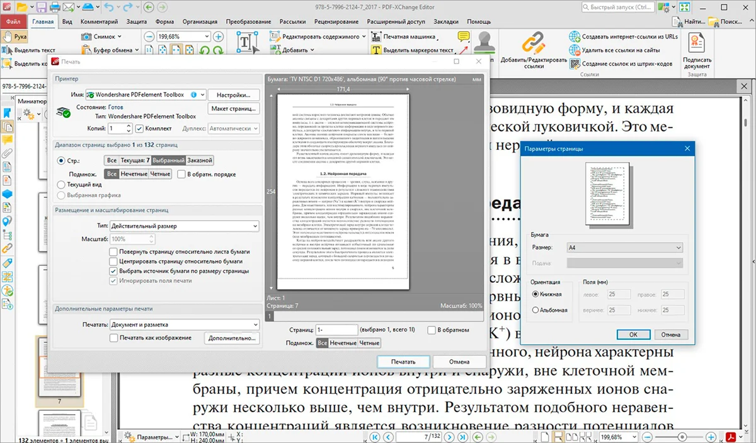Click the Add/Edit links chain icon
The height and width of the screenshot is (443, 756).
[x=533, y=44]
